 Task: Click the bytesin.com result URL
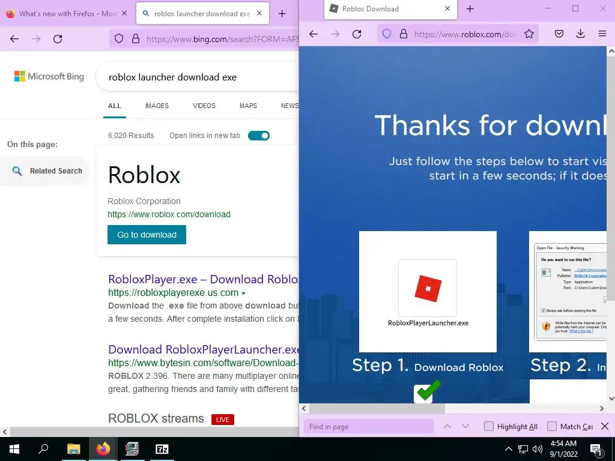coord(203,363)
